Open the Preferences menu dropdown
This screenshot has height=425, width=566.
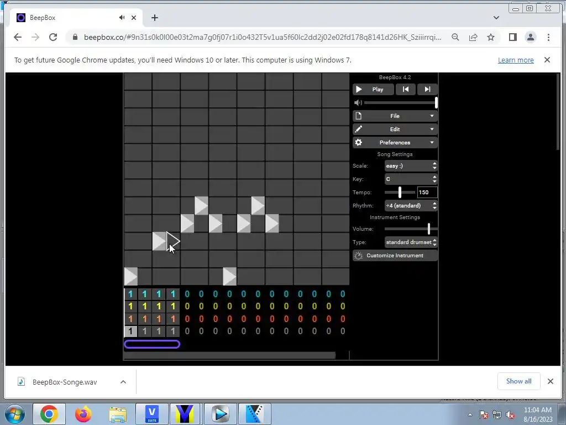click(x=395, y=142)
